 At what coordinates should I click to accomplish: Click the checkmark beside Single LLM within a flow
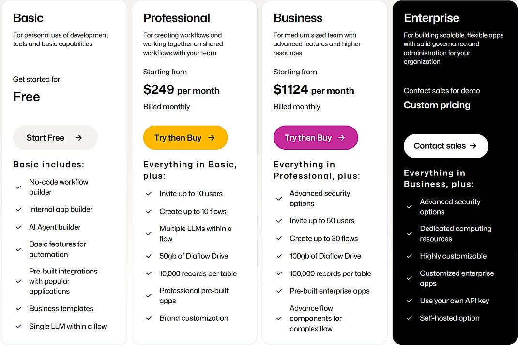pyautogui.click(x=18, y=326)
